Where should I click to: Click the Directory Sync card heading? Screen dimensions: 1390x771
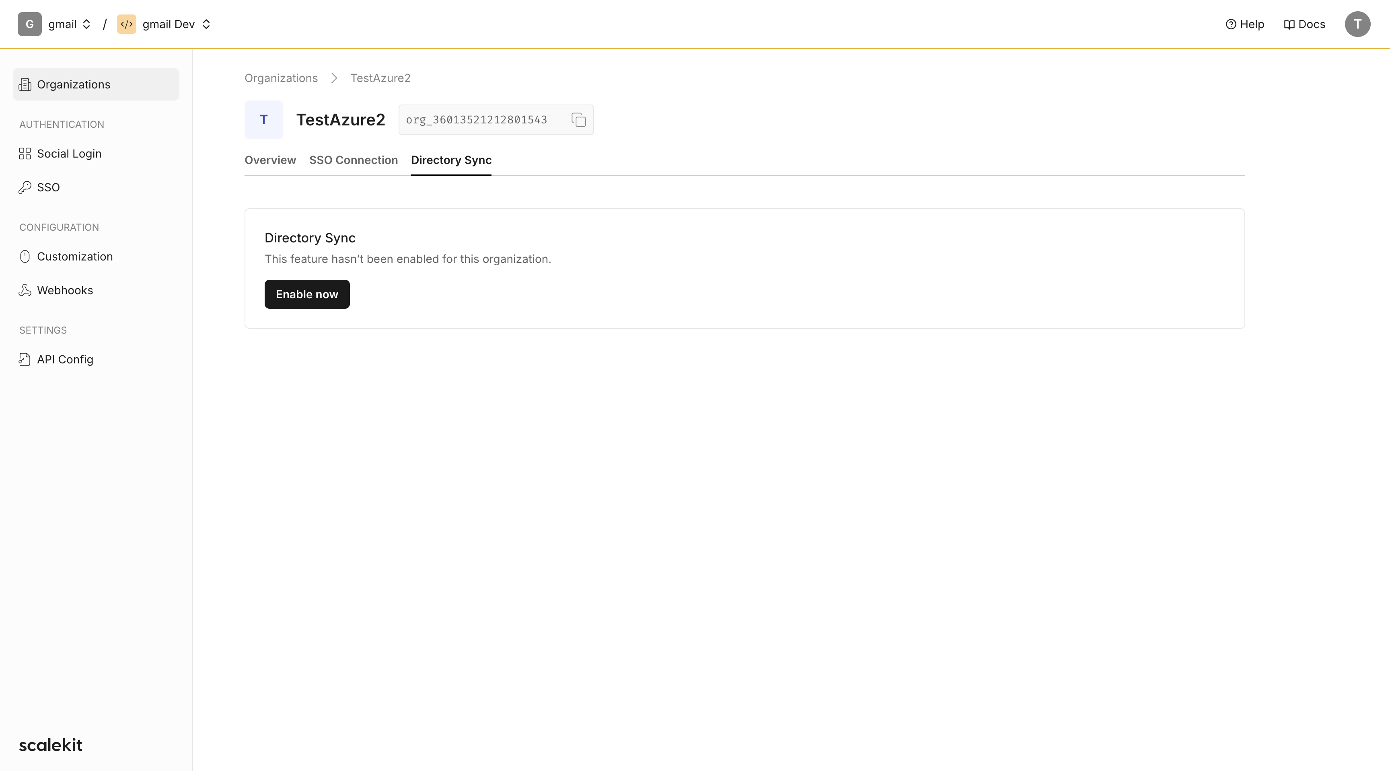[x=310, y=238]
